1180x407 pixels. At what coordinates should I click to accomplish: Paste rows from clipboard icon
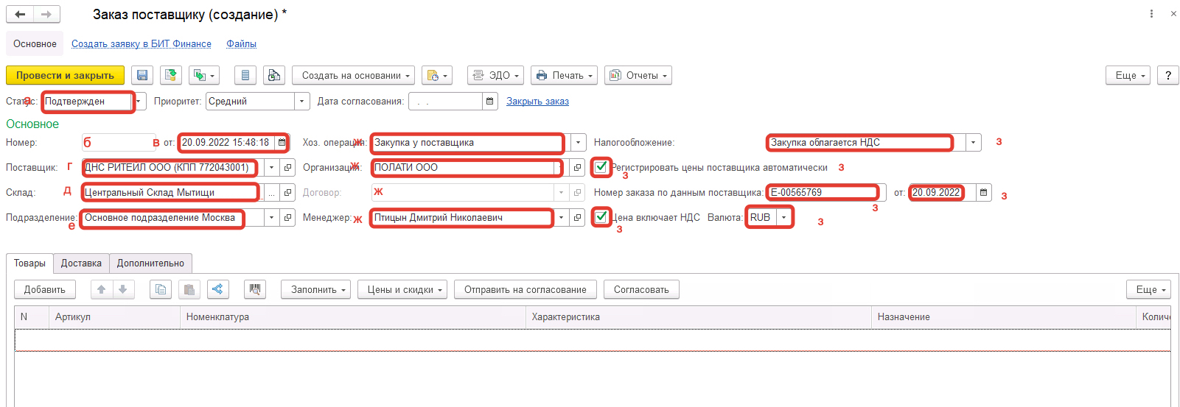pos(189,289)
